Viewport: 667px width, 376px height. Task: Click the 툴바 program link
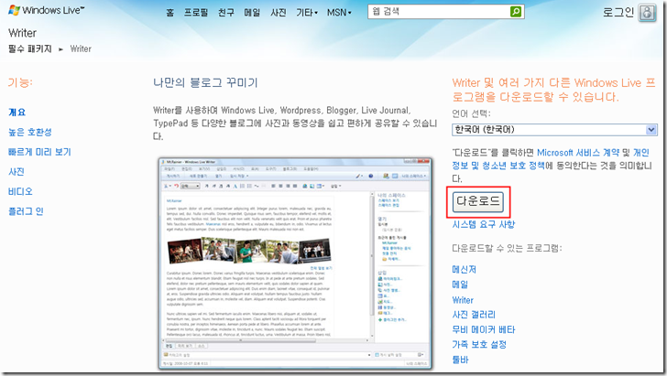(460, 360)
